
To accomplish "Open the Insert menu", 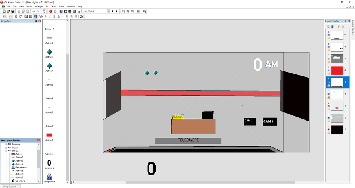I will 29,6.
